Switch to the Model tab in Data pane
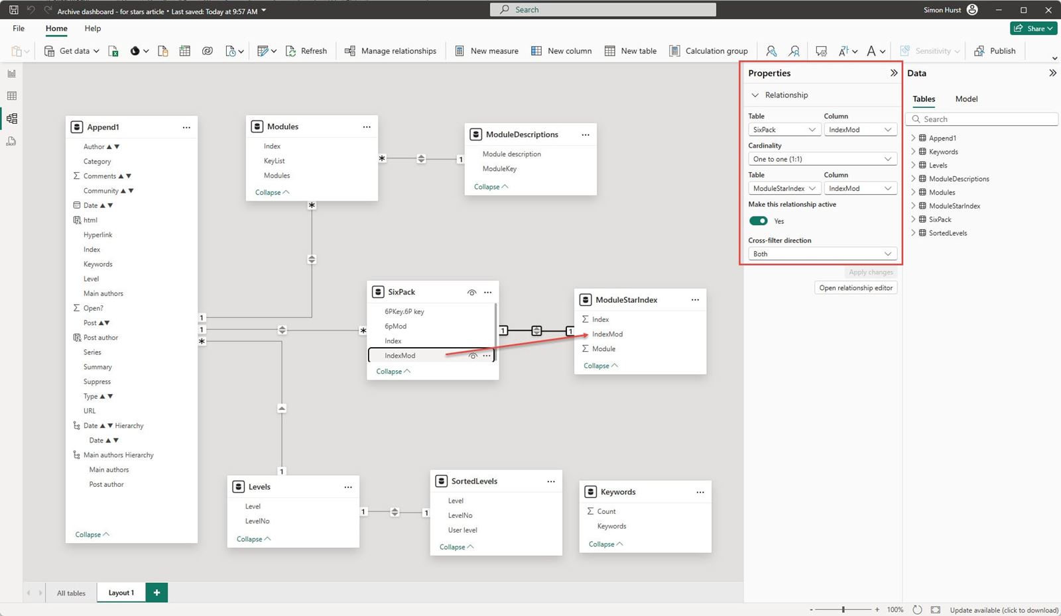The image size is (1061, 616). (966, 99)
